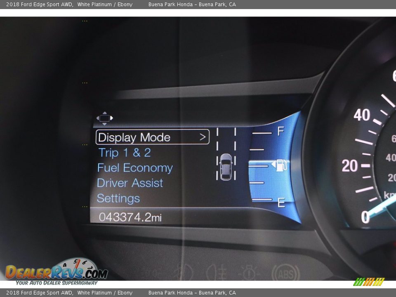Click the 0 speedometer numeral

point(365,217)
